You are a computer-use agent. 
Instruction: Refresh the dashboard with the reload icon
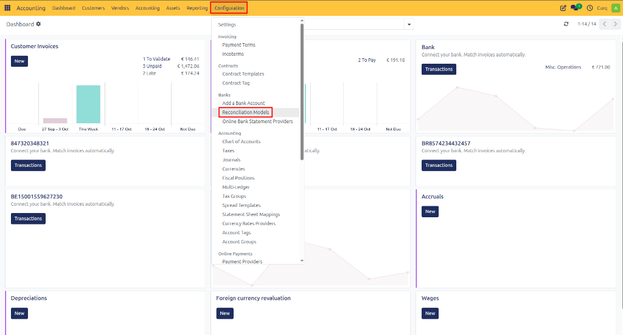566,24
